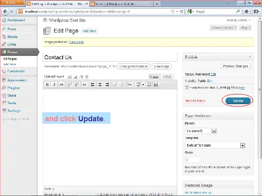The image size is (262, 196).
Task: Apply blockquote formatting
Action: pyautogui.click(x=84, y=85)
